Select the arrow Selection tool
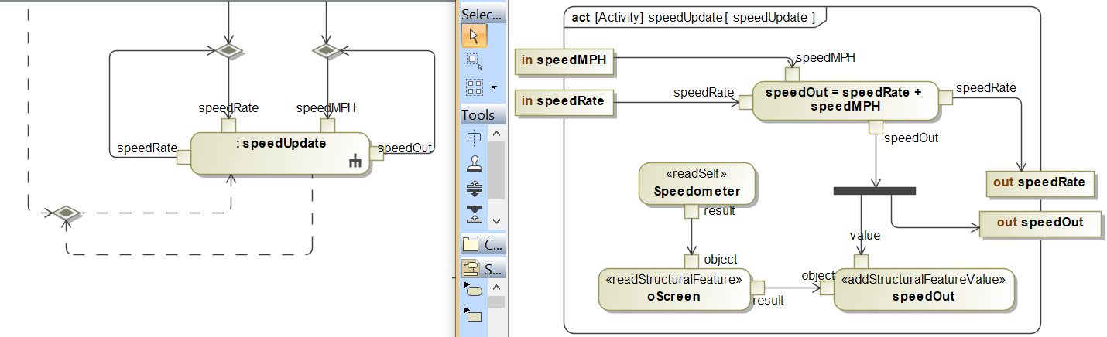 pos(474,36)
